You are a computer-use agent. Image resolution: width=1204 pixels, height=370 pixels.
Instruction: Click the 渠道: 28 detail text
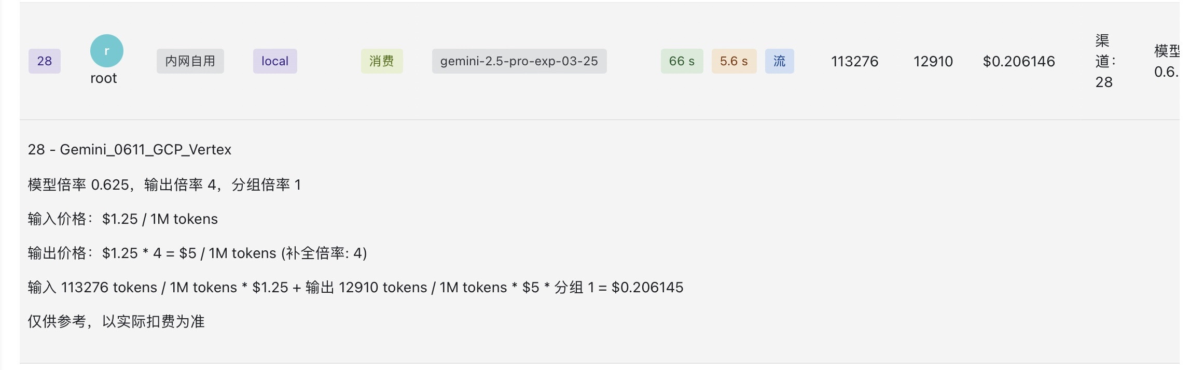[x=1105, y=61]
